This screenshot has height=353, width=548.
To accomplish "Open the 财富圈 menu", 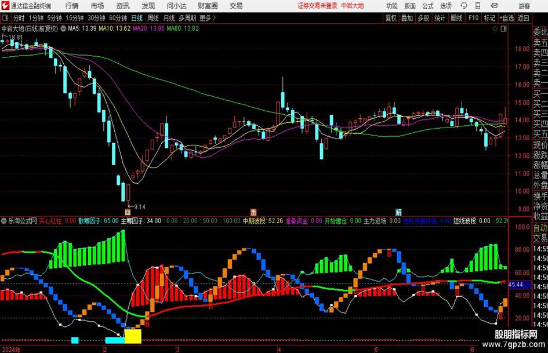I will coord(208,6).
